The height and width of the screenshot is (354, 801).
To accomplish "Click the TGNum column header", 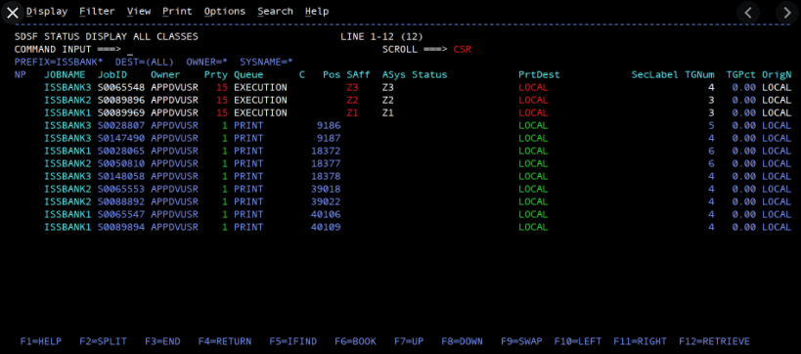I will [699, 74].
